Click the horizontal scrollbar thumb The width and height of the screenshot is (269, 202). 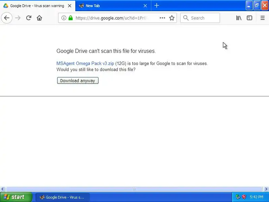[134, 189]
